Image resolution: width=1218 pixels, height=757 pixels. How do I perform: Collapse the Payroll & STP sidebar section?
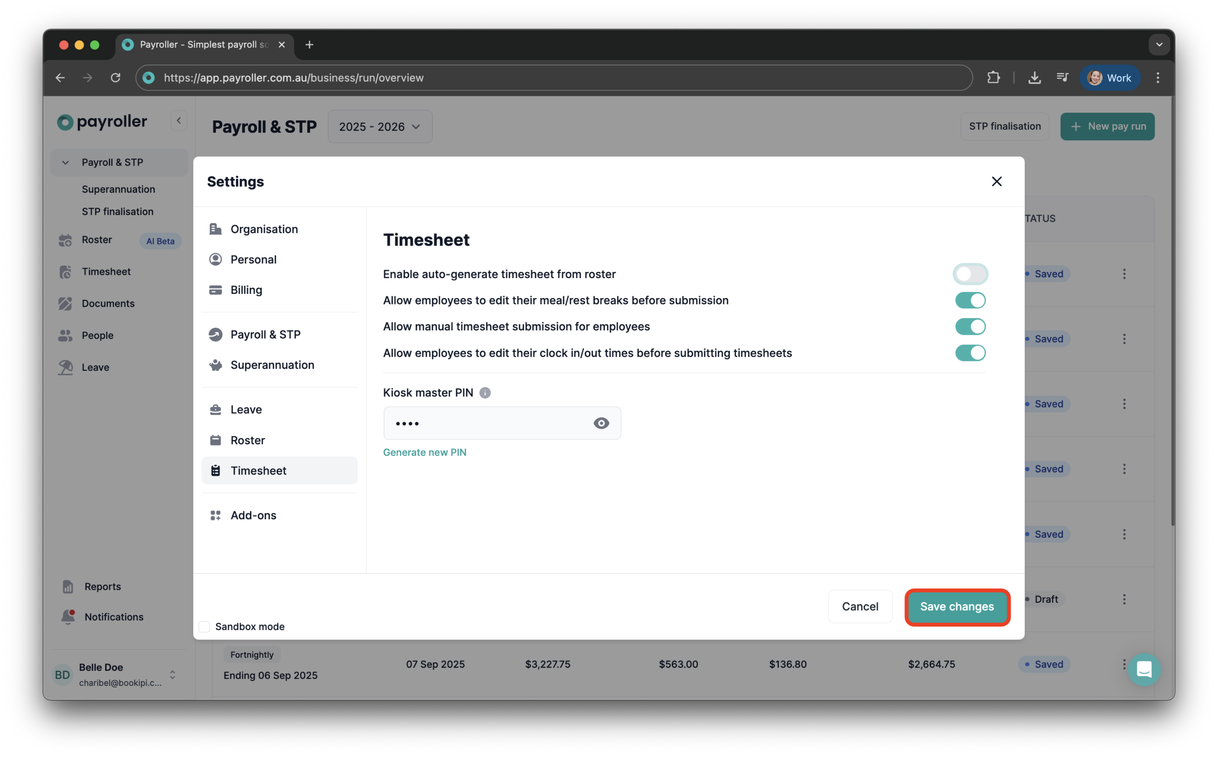(x=65, y=162)
